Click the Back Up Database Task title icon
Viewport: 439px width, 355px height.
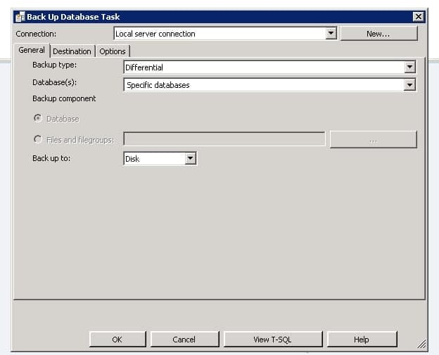20,17
